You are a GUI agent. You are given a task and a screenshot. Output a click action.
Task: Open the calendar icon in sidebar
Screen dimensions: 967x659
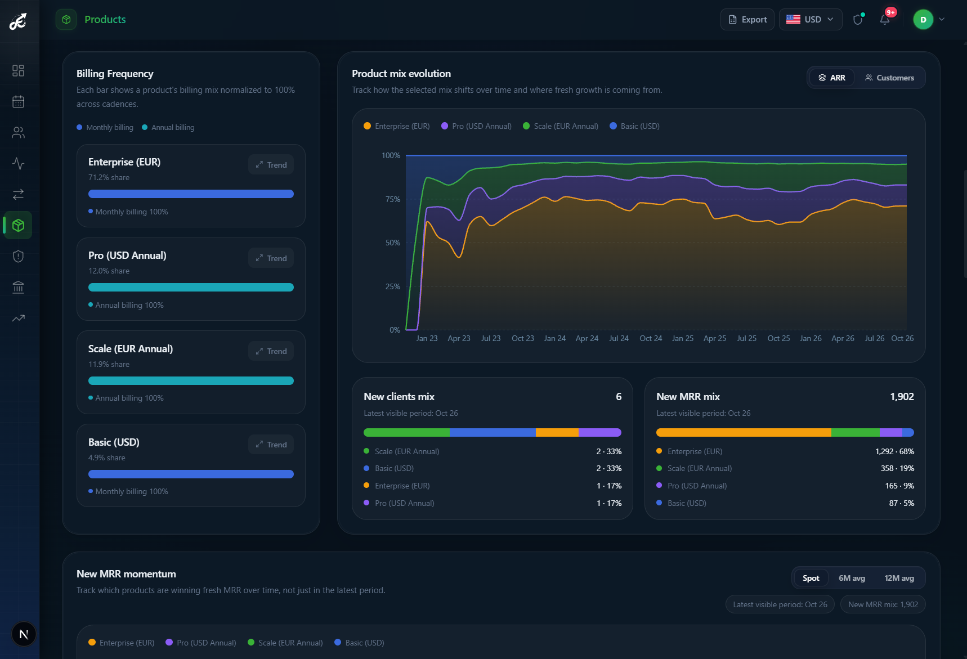click(x=18, y=101)
